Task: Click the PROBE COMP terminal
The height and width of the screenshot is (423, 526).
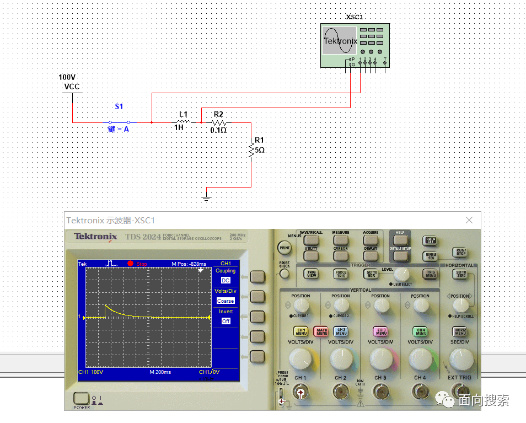Action: click(x=281, y=397)
